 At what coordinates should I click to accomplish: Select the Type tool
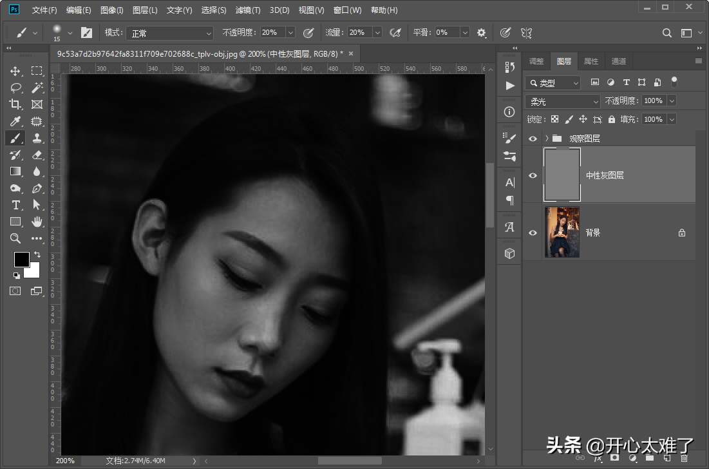pyautogui.click(x=15, y=205)
